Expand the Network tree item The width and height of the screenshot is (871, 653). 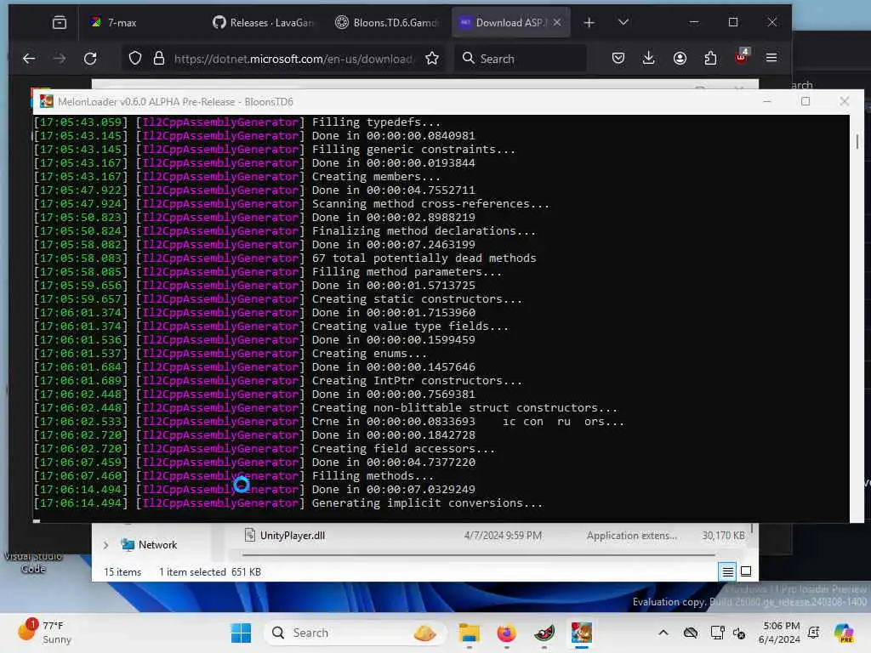click(x=105, y=545)
